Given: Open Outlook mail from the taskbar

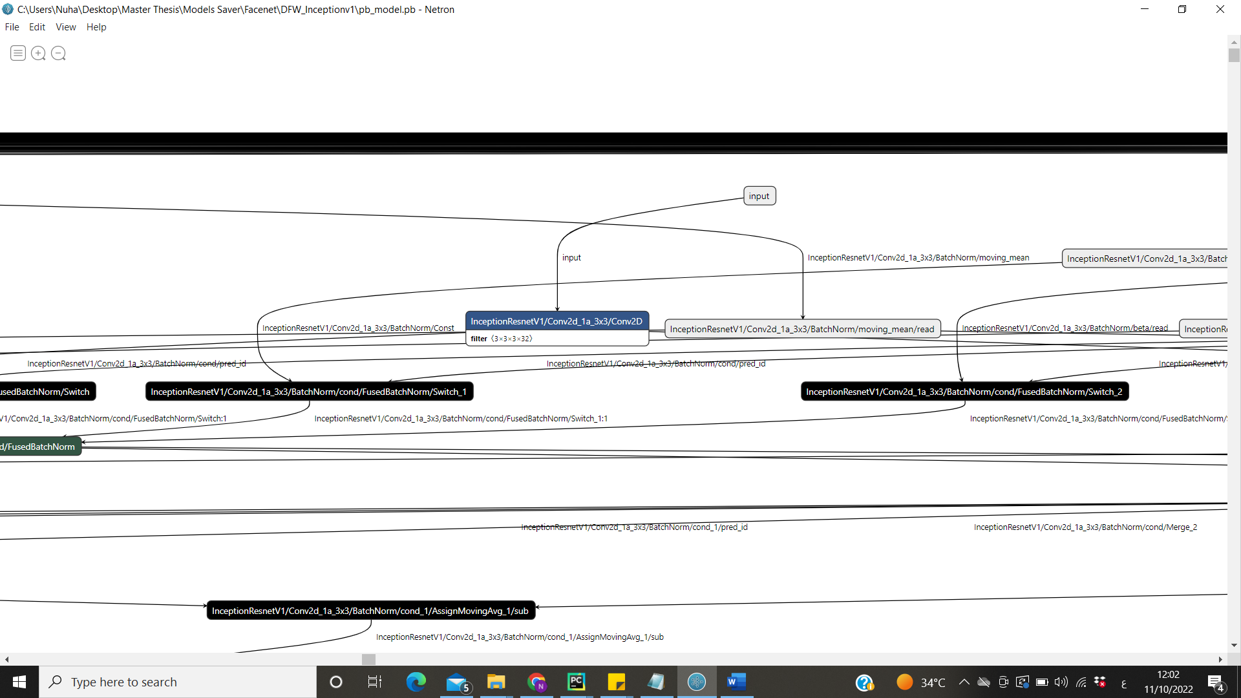Looking at the screenshot, I should click(456, 682).
